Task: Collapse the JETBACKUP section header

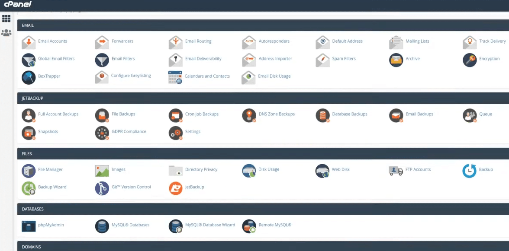Action: (263, 98)
